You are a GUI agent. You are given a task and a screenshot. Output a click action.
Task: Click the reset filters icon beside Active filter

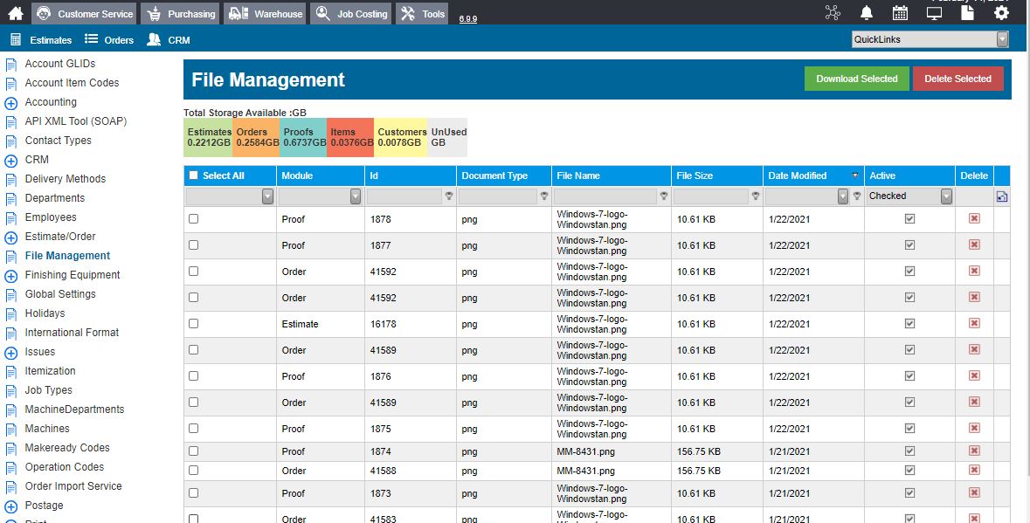1002,196
